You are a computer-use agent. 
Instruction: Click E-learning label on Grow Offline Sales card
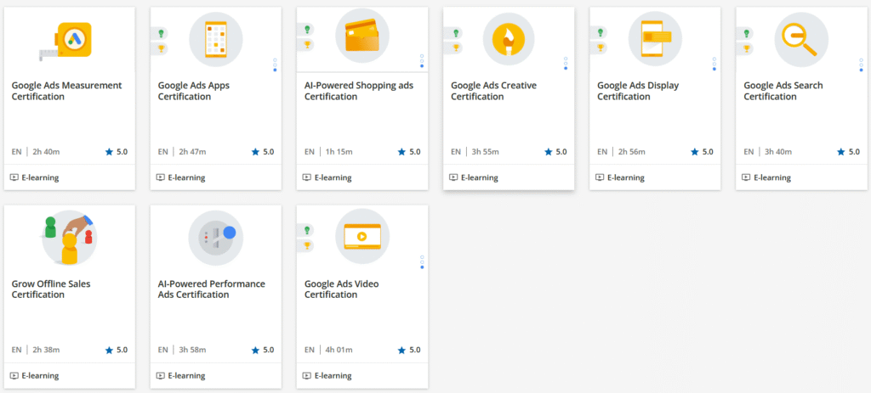coord(40,376)
